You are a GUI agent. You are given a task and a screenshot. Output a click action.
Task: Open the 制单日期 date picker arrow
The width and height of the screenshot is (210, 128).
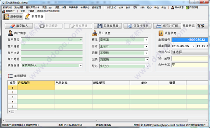(x=193, y=46)
